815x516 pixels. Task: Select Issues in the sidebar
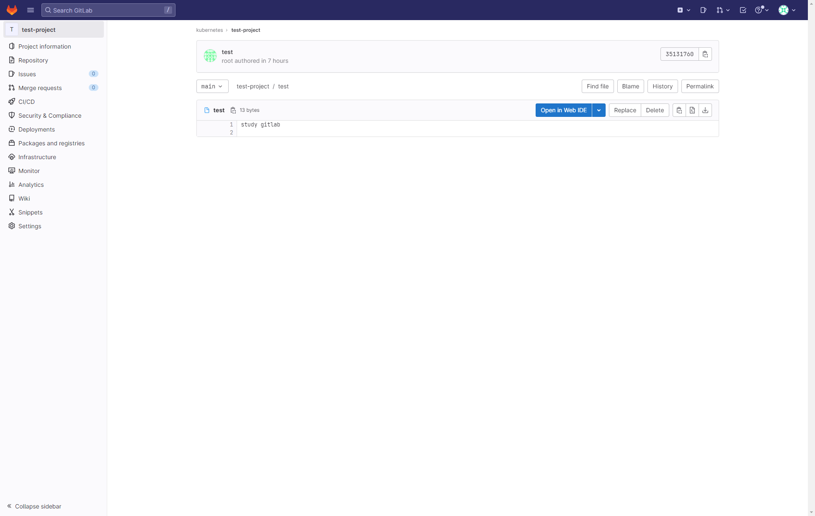pos(54,74)
